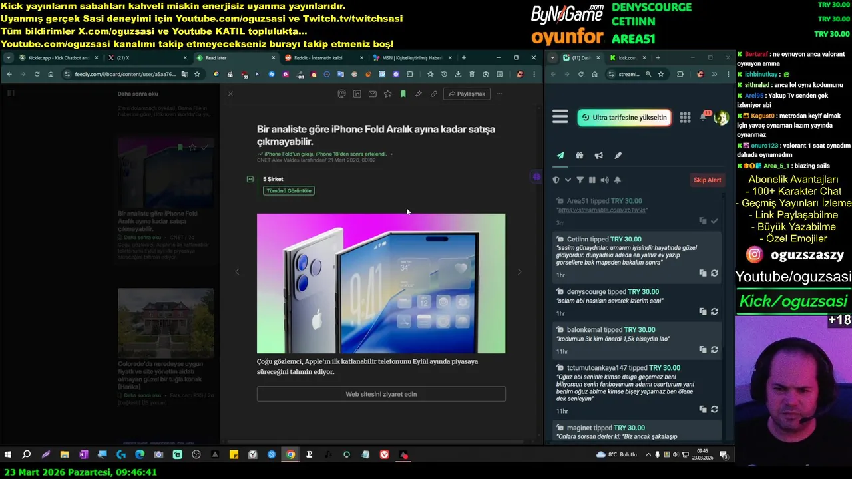Select the paper plane recent events tab
This screenshot has width=852, height=479.
tap(560, 155)
